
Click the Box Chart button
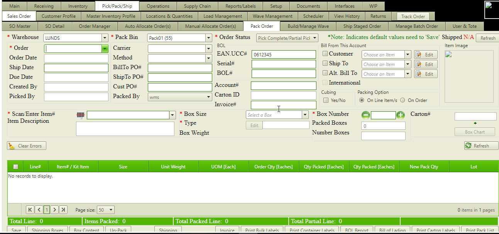(475, 132)
